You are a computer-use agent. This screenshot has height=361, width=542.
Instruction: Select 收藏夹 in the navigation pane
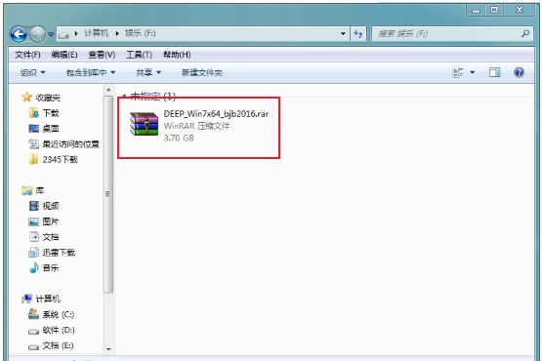[x=48, y=98]
